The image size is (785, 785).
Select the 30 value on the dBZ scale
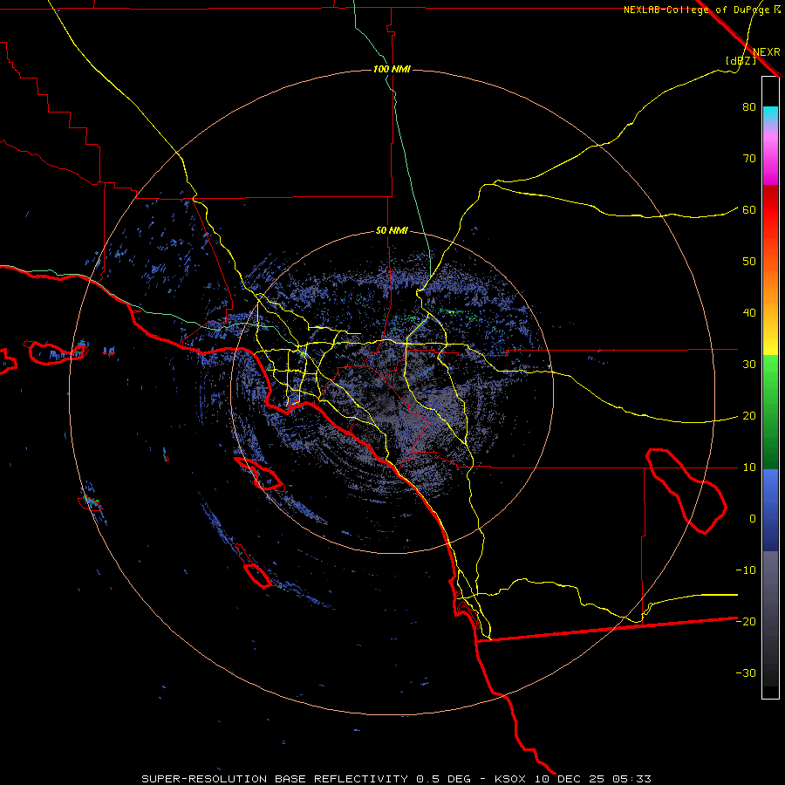[749, 365]
